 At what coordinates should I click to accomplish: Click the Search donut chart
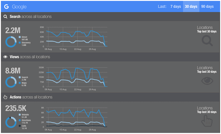tap(11, 42)
